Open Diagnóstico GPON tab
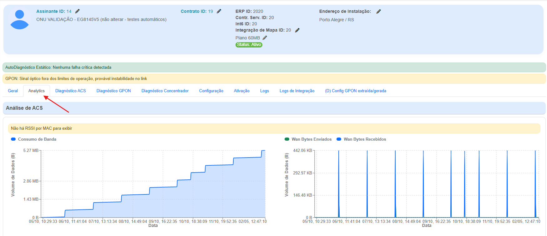The width and height of the screenshot is (547, 236). click(x=114, y=91)
